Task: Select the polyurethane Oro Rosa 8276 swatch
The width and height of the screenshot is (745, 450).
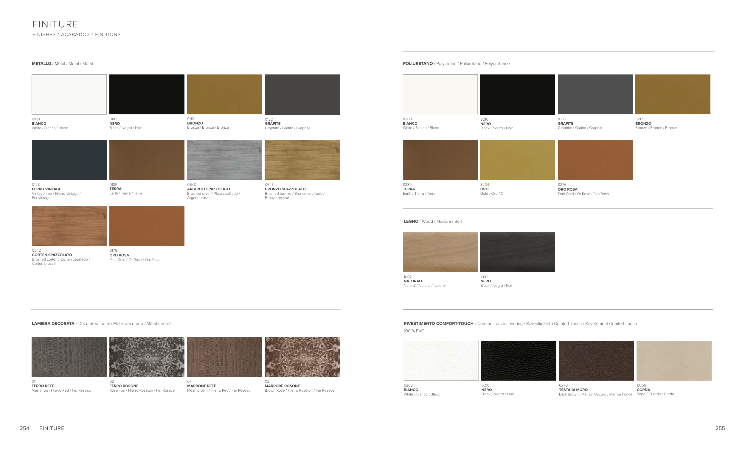Action: 595,160
